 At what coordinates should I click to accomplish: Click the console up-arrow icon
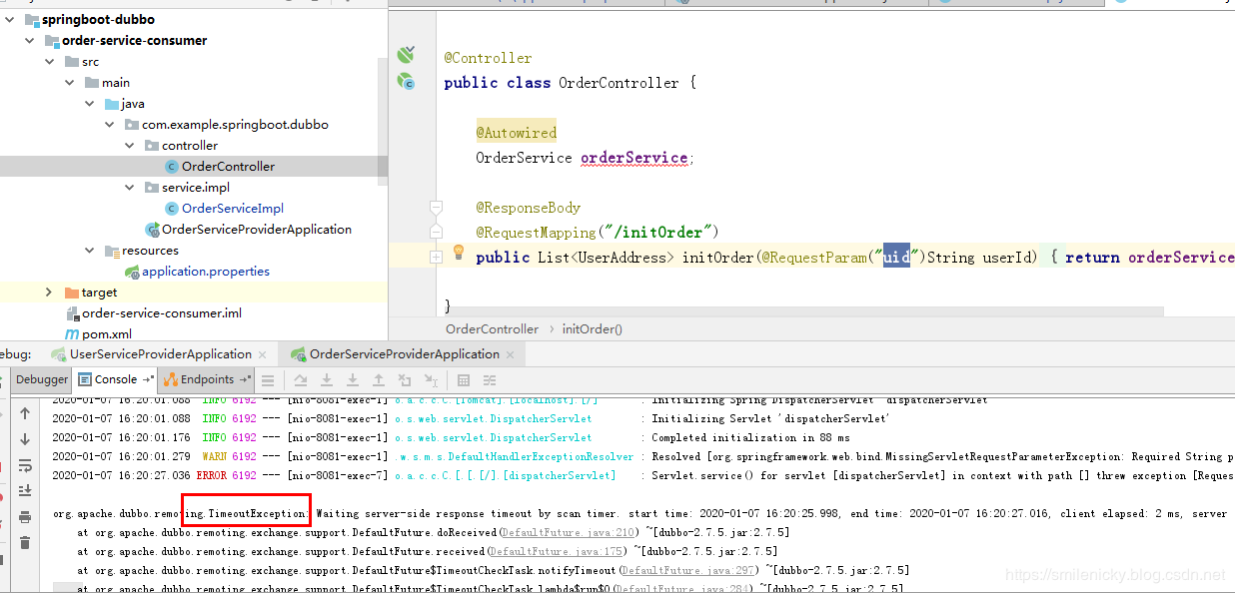pos(25,413)
